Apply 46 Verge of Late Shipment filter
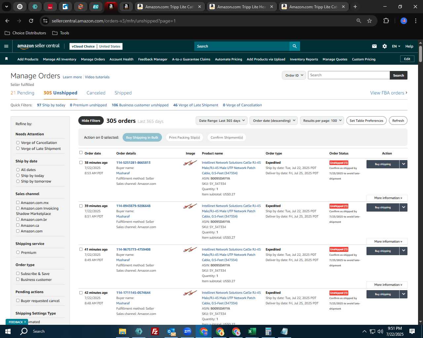Image resolution: width=423 pixels, height=338 pixels. [x=196, y=105]
